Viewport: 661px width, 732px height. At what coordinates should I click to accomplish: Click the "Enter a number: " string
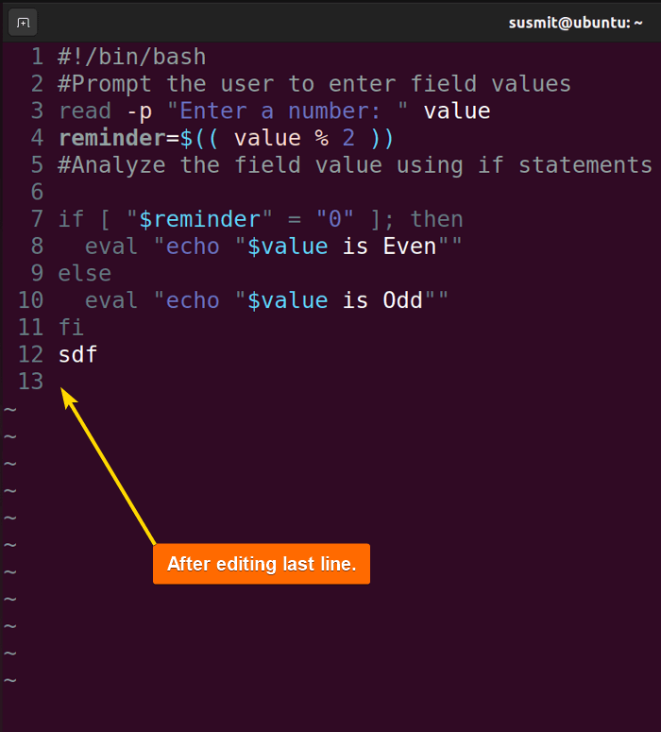[287, 111]
